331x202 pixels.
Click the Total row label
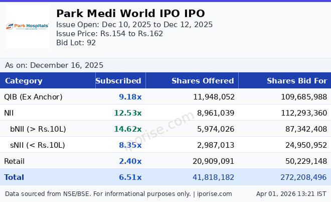[14, 177]
